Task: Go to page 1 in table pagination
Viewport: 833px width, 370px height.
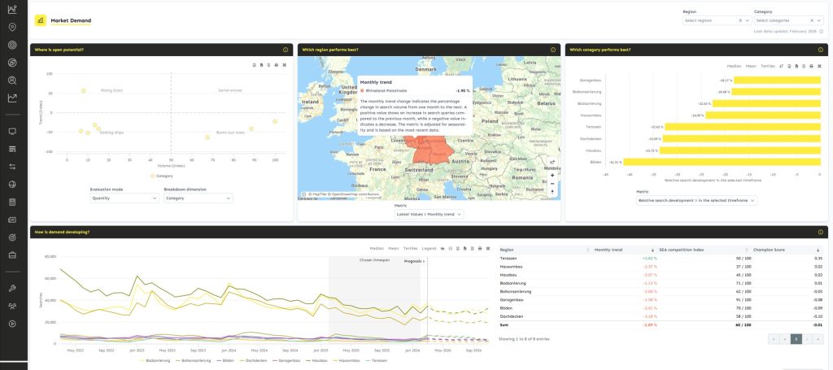Action: tap(796, 337)
